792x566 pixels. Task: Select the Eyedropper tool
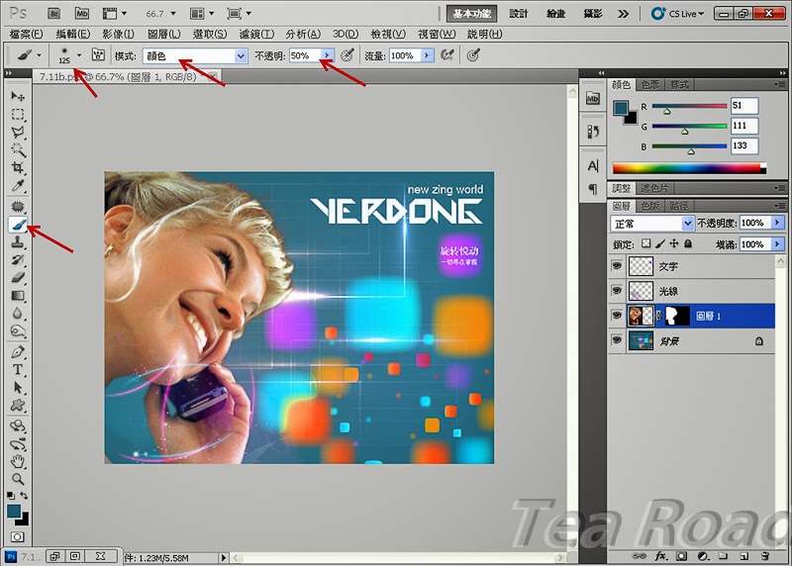tap(18, 185)
